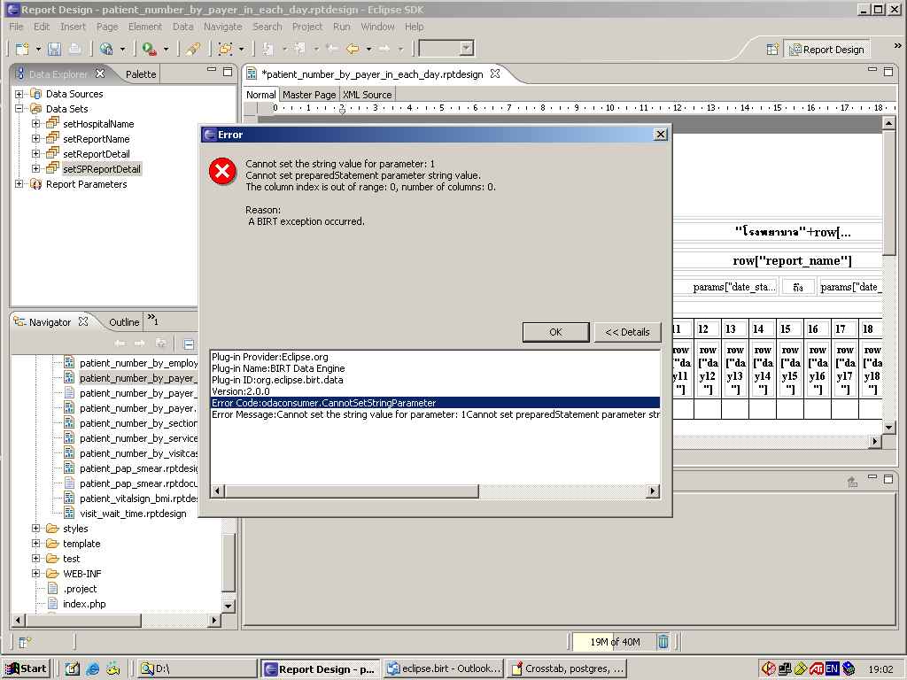
Task: Click the New file toolbar icon
Action: pos(21,50)
